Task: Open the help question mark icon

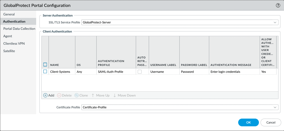Action: point(278,5)
